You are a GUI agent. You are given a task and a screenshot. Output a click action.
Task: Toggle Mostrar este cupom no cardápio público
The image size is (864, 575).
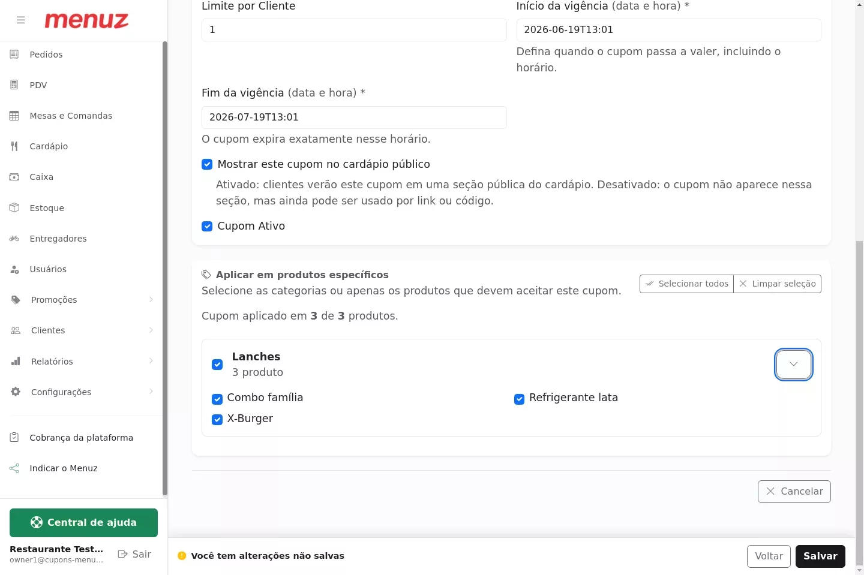pos(207,164)
